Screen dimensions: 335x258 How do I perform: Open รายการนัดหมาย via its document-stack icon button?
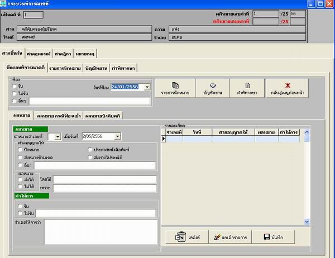175,88
